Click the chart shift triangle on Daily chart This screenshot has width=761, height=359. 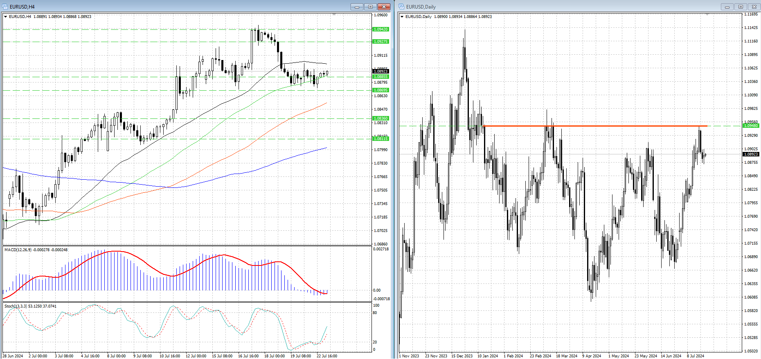click(707, 15)
